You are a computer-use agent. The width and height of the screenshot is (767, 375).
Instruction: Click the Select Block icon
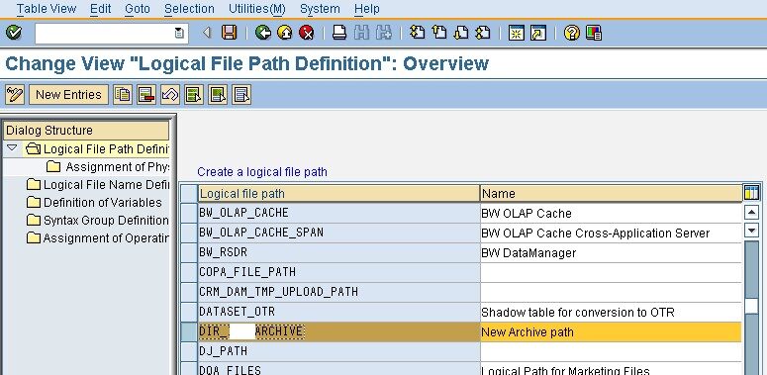pos(218,94)
